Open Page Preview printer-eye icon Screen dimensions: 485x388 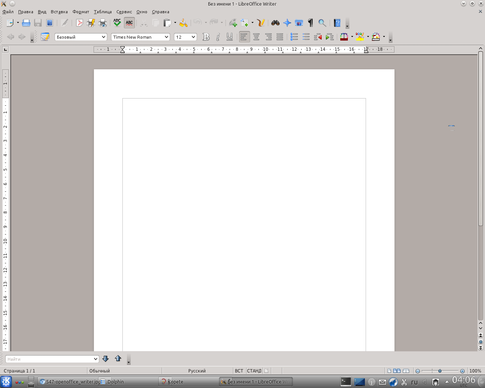[x=103, y=23]
